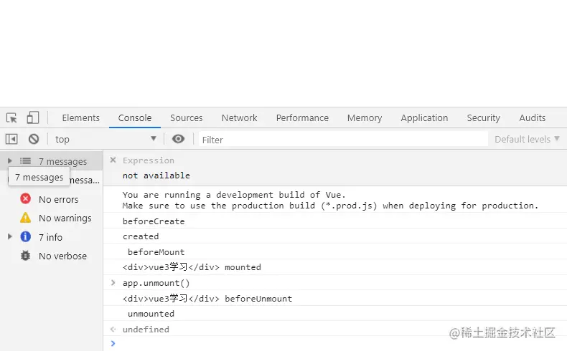Click the console Filter input field
Viewport: 567px width, 351px height.
coord(343,139)
